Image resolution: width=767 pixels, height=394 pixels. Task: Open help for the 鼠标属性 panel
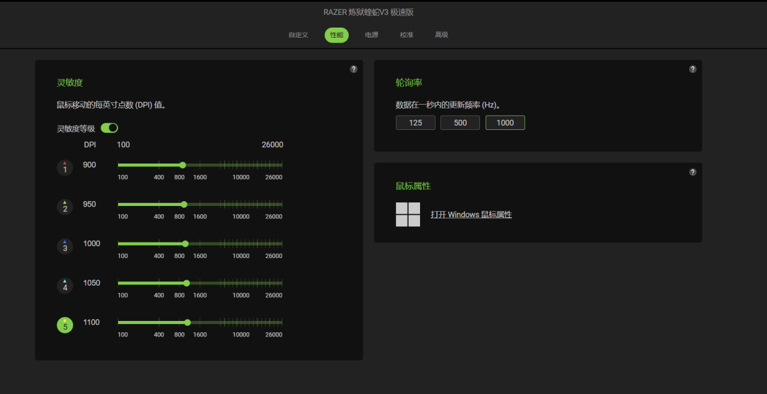pyautogui.click(x=693, y=172)
